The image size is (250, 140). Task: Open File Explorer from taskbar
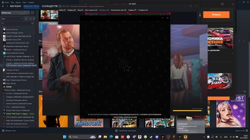click(x=105, y=137)
